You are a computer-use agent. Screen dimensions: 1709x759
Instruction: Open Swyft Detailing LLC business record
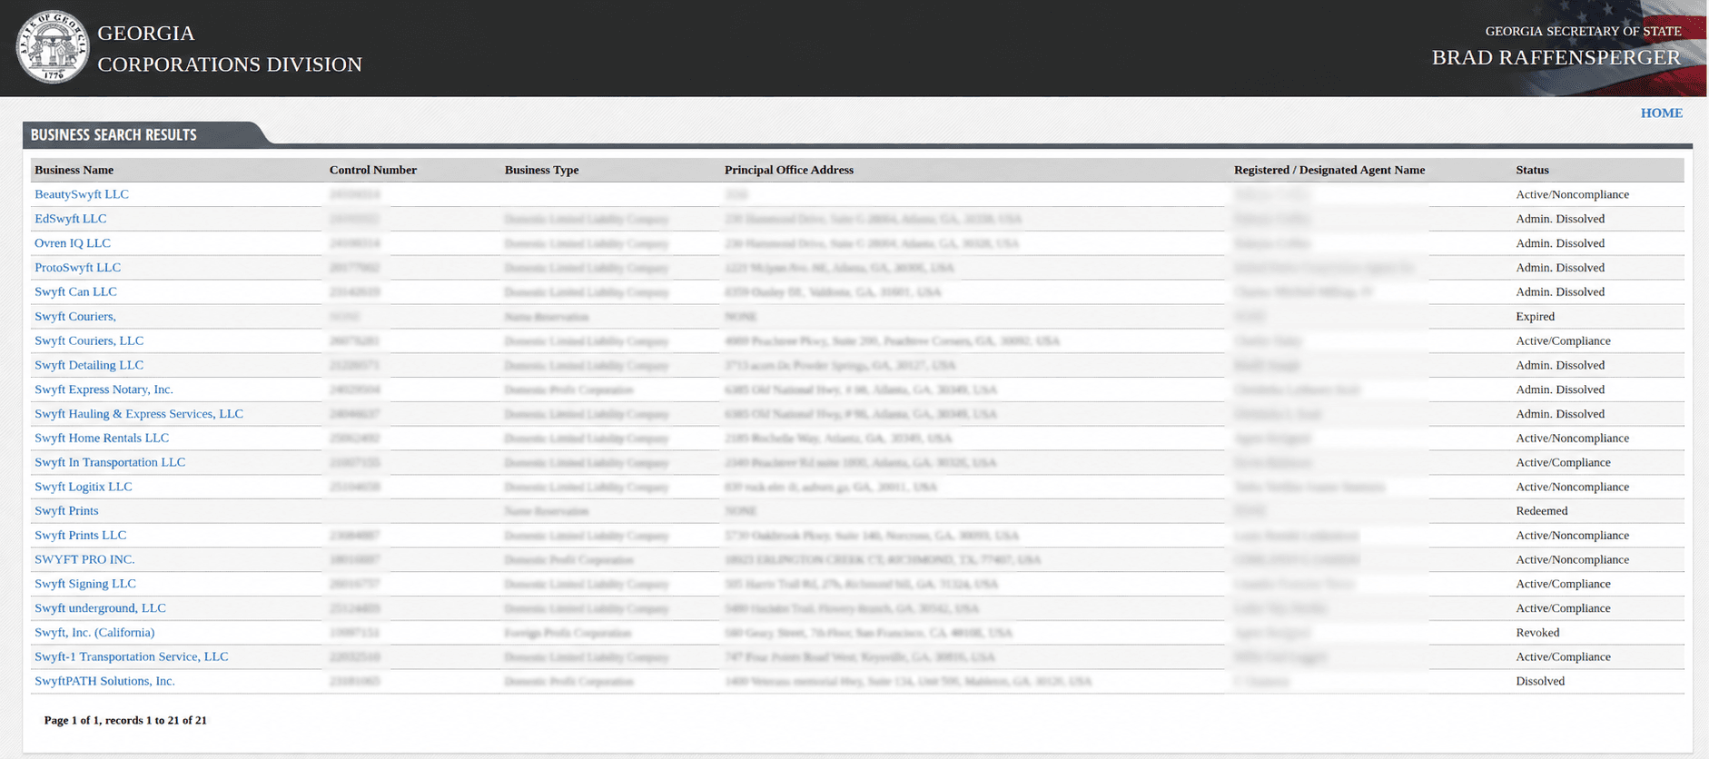coord(89,365)
